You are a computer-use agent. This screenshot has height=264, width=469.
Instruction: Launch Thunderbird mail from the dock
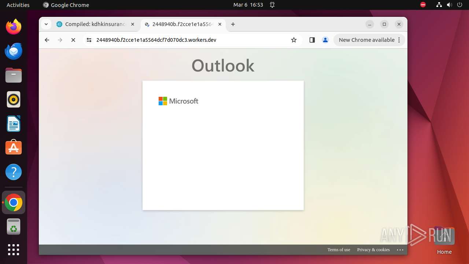tap(14, 51)
